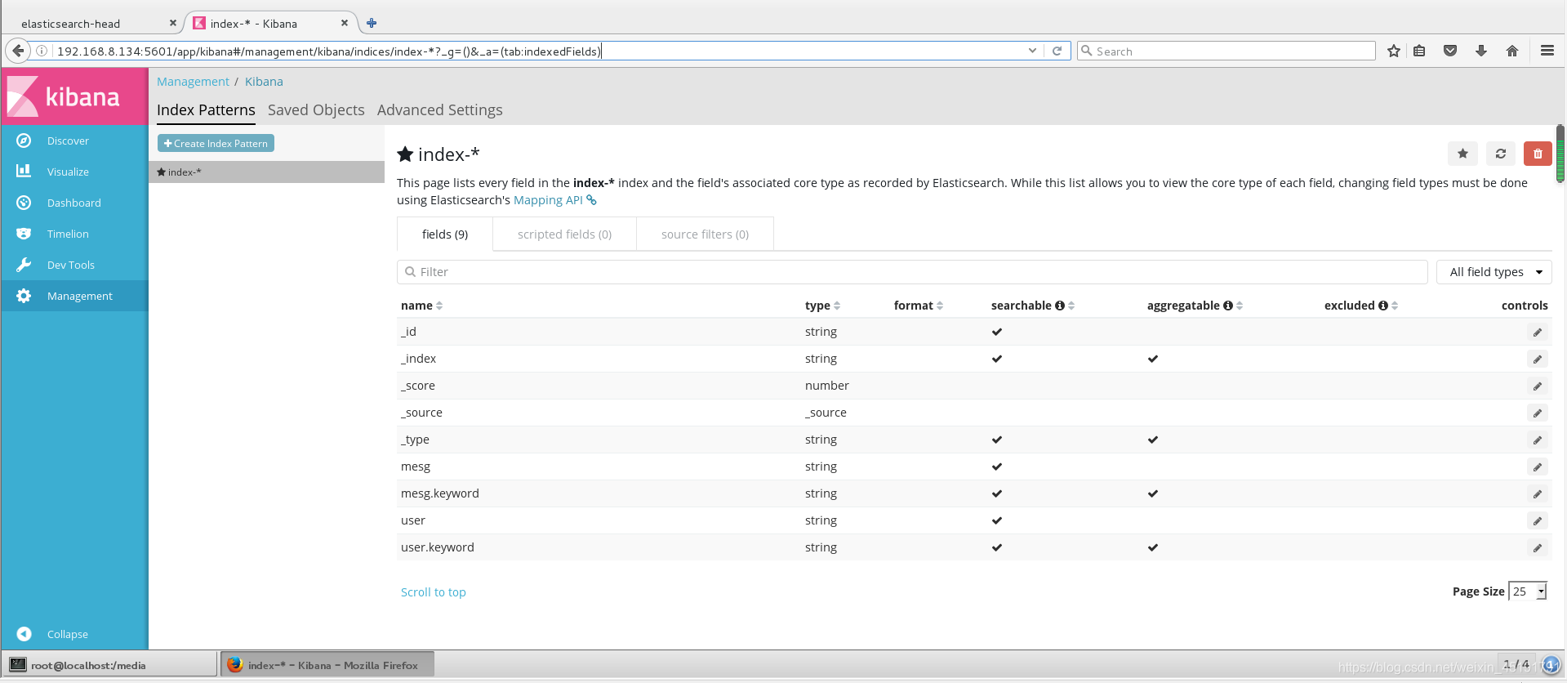Viewport: 1567px width, 683px height.
Task: Open a new browser tab
Action: pyautogui.click(x=372, y=23)
